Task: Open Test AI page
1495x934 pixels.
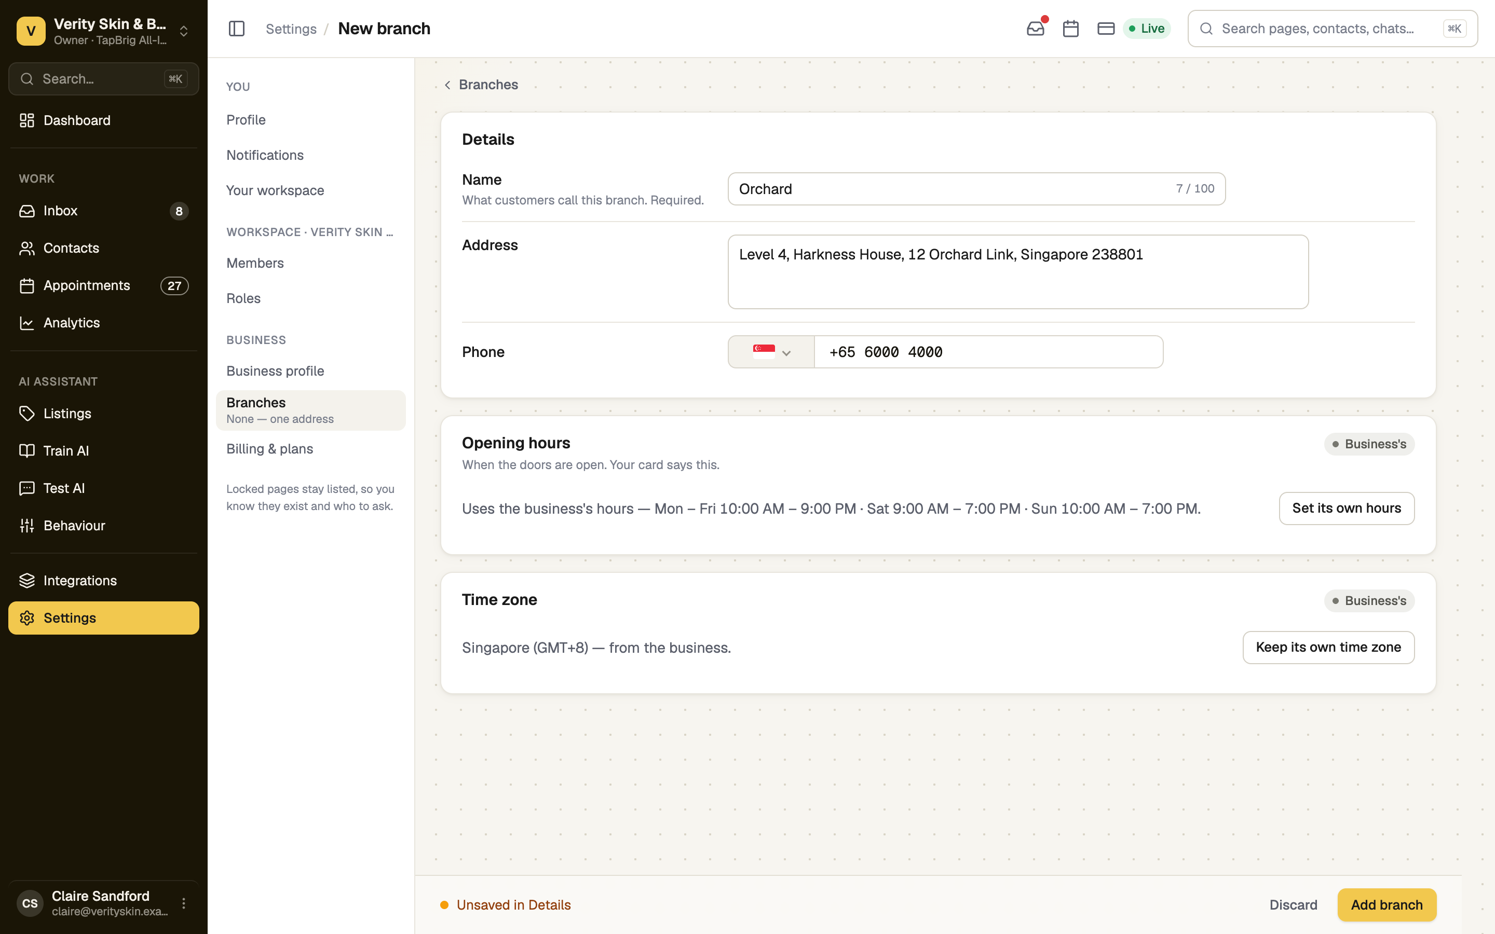Action: [x=104, y=488]
